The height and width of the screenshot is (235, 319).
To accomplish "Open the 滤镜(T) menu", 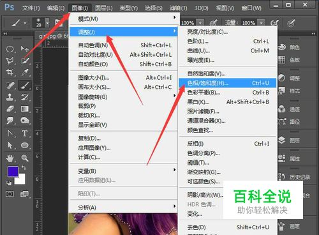I will coord(178,8).
